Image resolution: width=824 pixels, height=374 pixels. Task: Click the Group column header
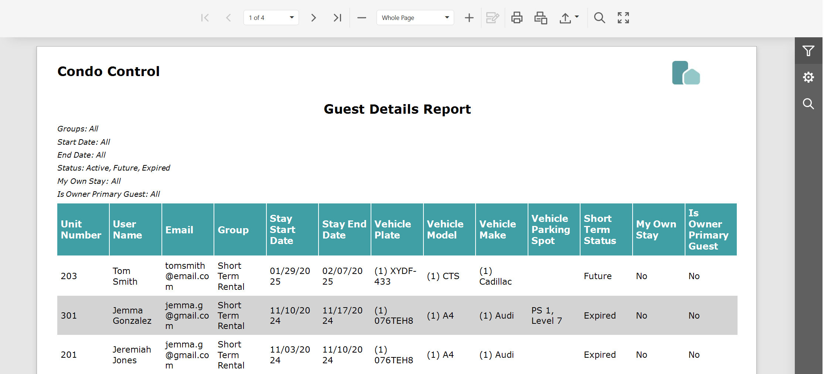point(240,230)
